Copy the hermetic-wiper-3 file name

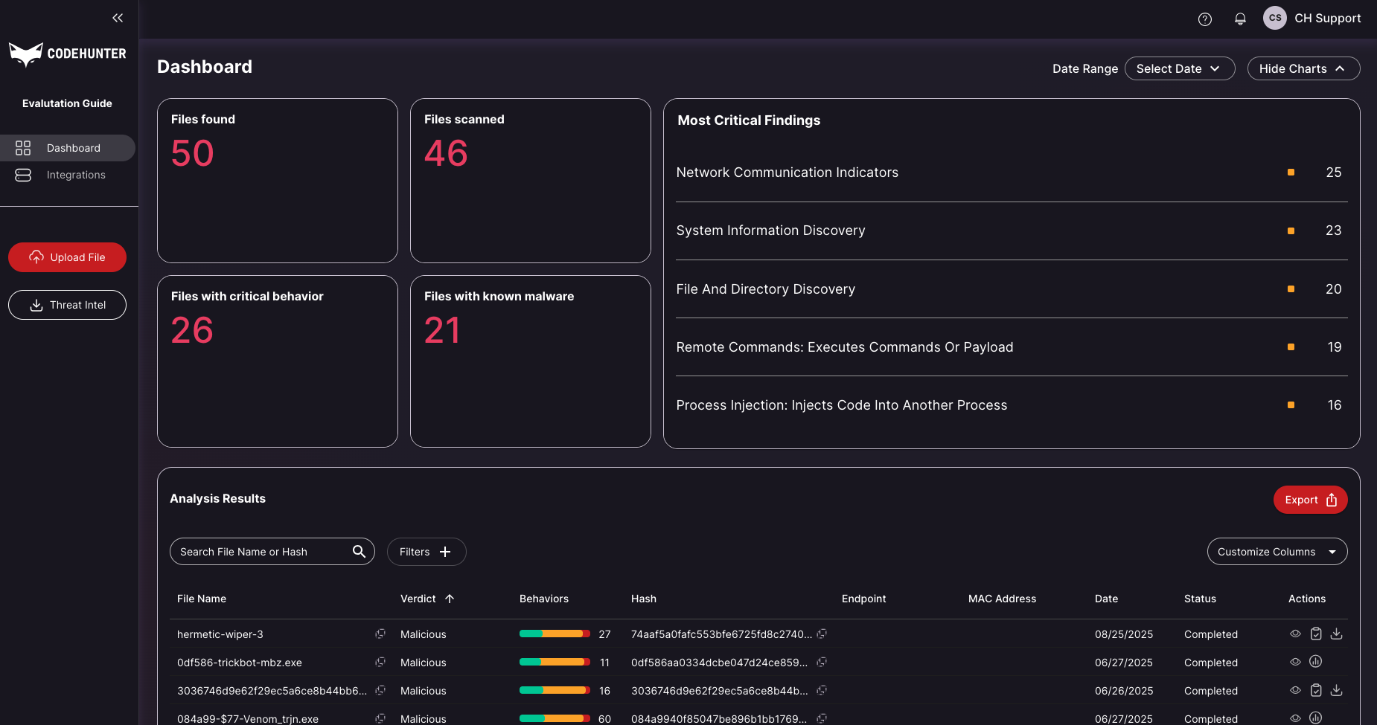380,634
